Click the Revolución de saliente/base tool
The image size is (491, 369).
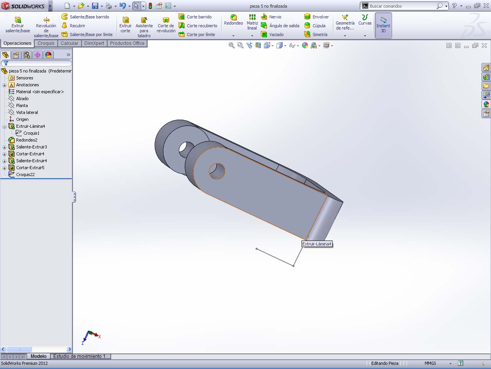coord(46,27)
